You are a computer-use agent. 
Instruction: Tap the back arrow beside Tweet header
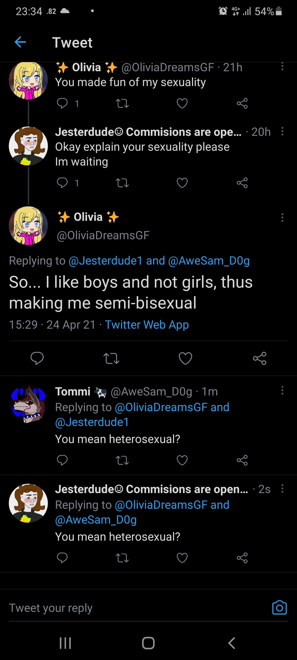tap(20, 42)
